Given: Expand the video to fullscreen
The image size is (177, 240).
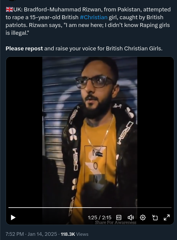Looking at the screenshot, I should (166, 217).
